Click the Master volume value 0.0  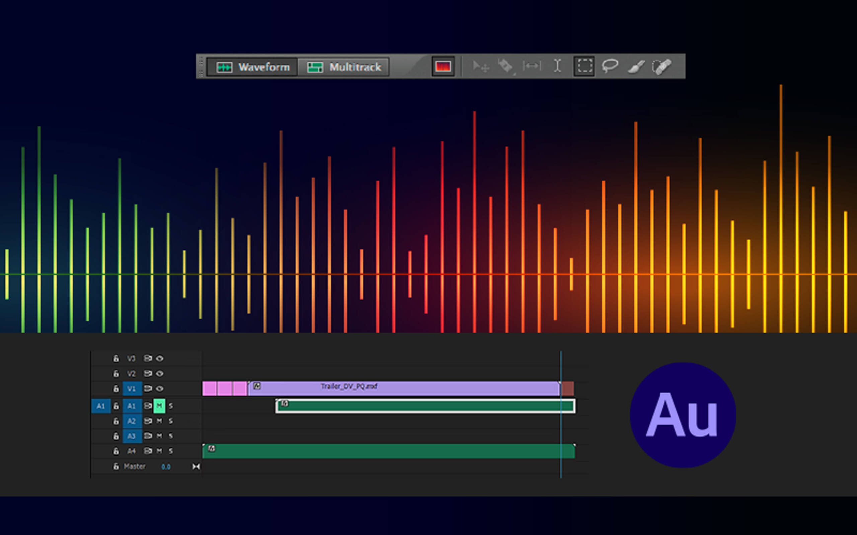click(x=166, y=467)
